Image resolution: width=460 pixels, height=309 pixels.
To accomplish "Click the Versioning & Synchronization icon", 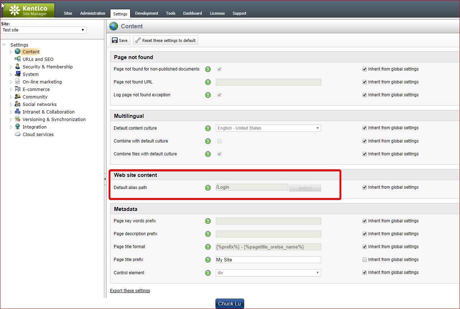I will [x=18, y=119].
